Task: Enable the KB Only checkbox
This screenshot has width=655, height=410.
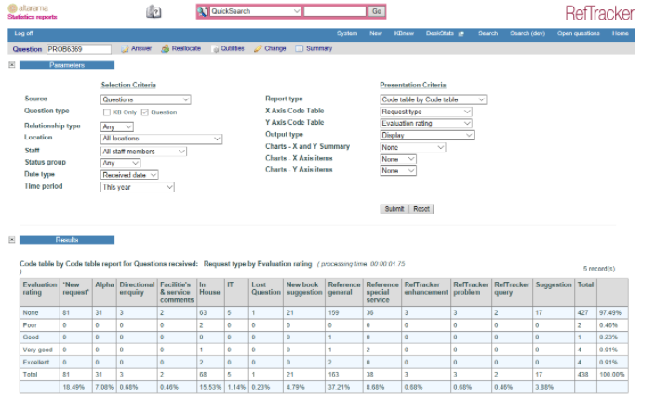Action: click(104, 112)
